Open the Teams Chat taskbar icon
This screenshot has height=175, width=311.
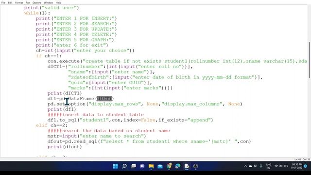pos(142,166)
